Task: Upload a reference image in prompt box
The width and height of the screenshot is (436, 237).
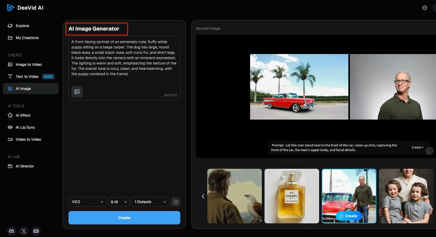Action: tap(77, 92)
